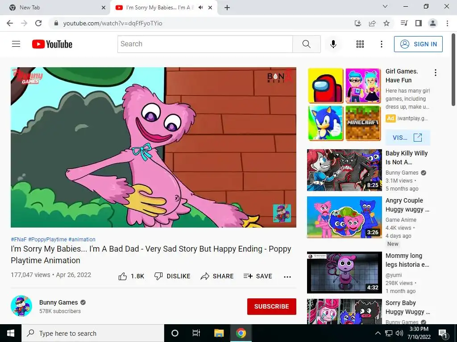Viewport: 457px width, 342px height.
Task: Bookmark this page with star icon
Action: [386, 23]
